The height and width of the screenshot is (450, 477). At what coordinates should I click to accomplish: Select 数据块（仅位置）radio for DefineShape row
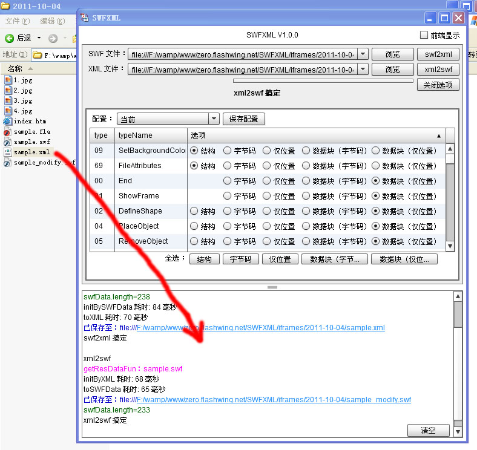[376, 210]
